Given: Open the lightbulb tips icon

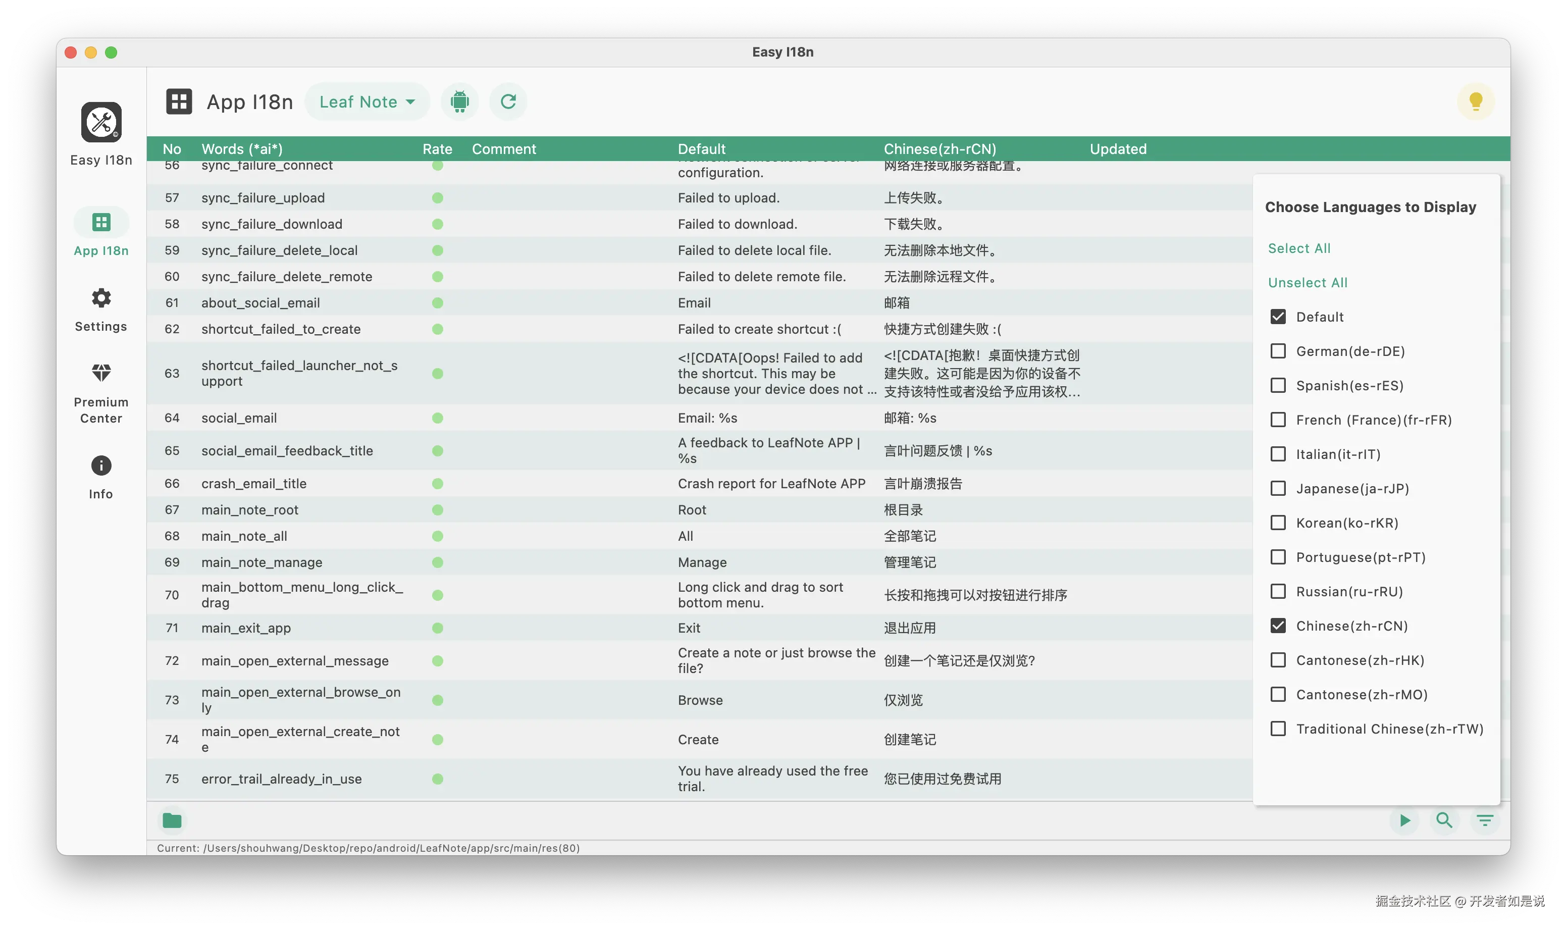Looking at the screenshot, I should pos(1476,100).
